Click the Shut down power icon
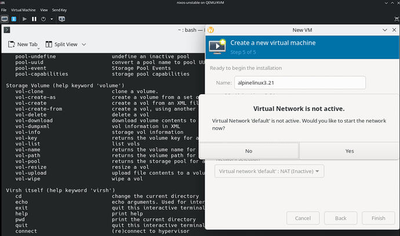 (43, 19)
